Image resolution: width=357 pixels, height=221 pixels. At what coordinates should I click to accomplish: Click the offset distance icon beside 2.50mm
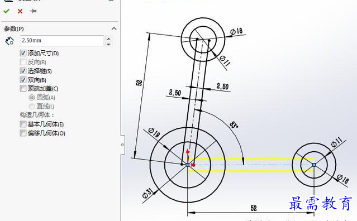[9, 41]
